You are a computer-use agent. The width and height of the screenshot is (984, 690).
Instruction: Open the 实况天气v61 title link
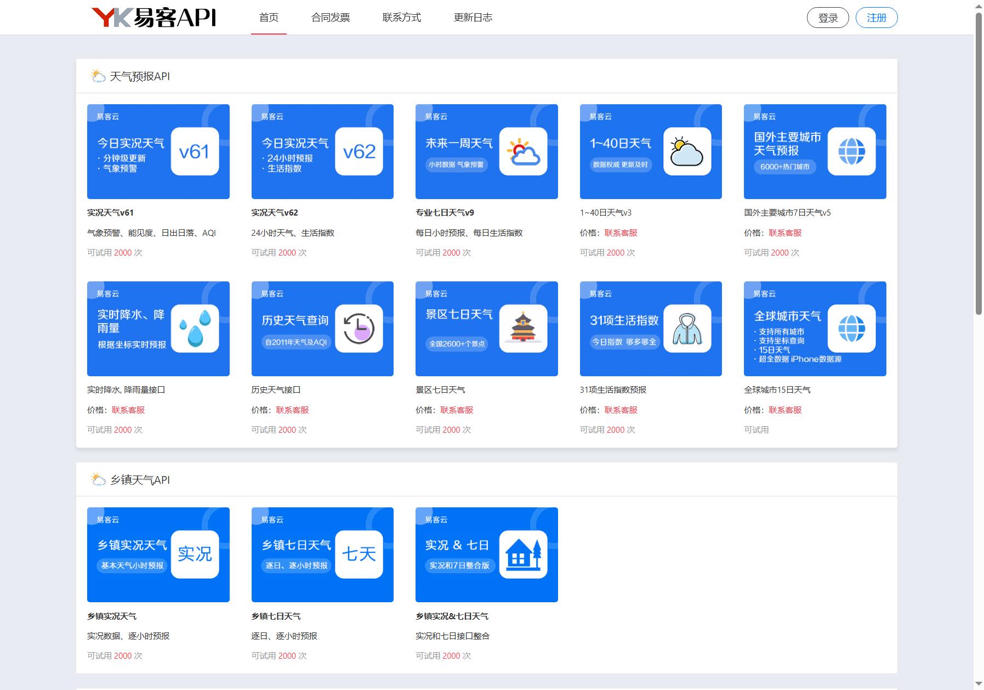tap(110, 213)
